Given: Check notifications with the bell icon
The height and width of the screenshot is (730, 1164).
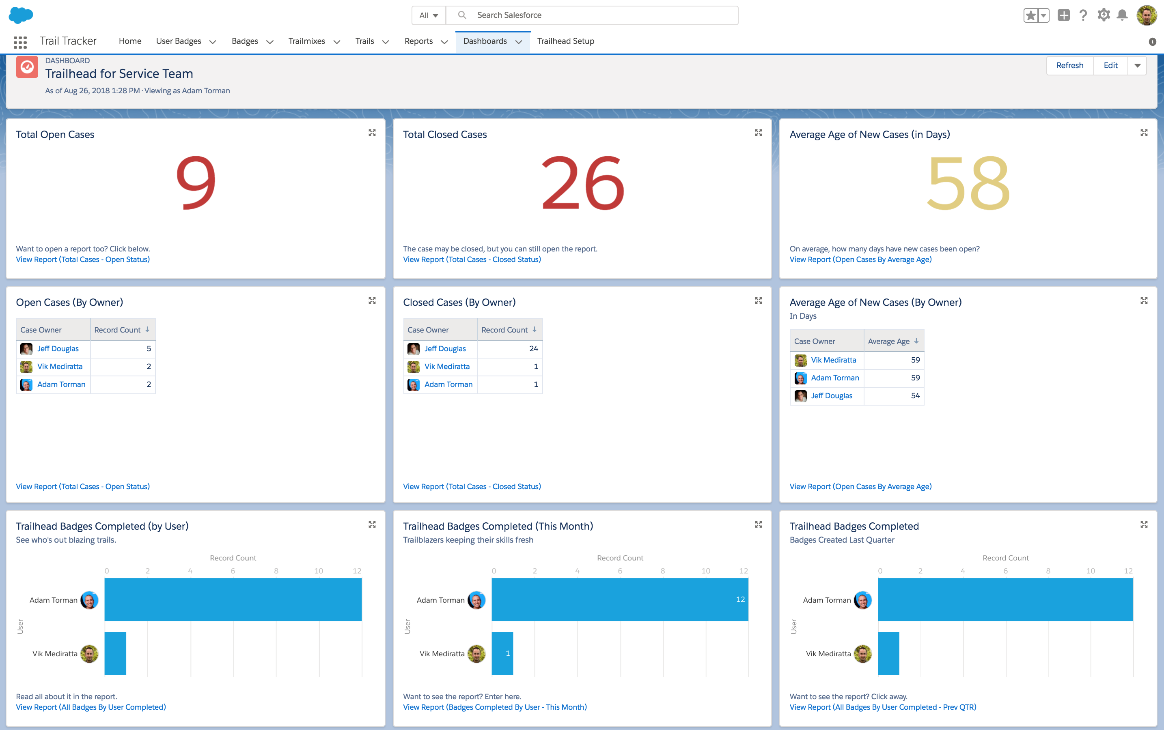Looking at the screenshot, I should coord(1123,15).
